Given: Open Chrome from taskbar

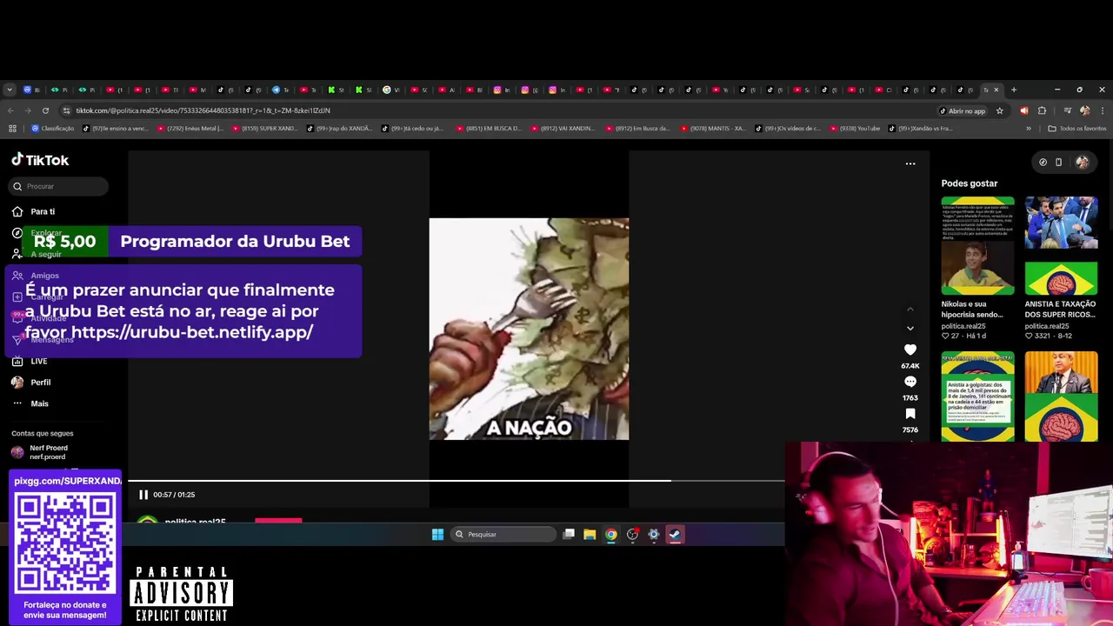Looking at the screenshot, I should pyautogui.click(x=611, y=535).
